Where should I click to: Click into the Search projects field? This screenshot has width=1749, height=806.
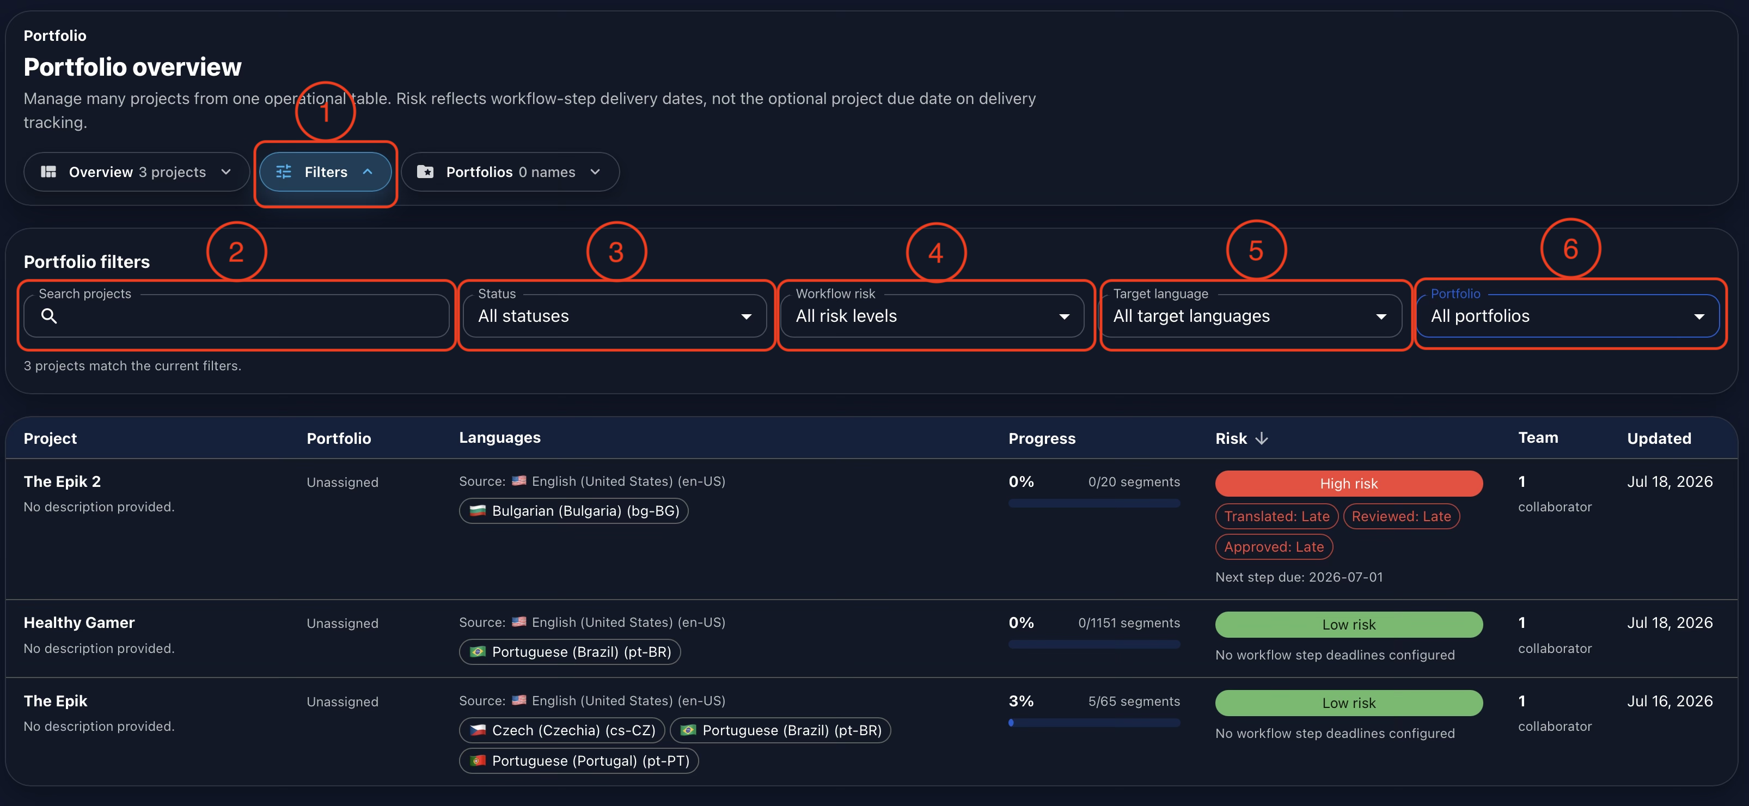coord(236,316)
